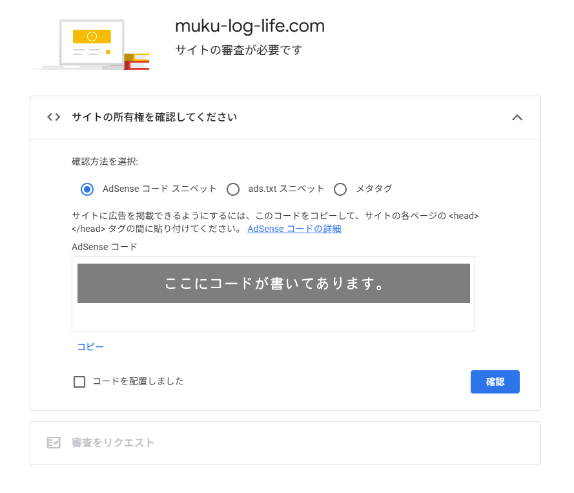Click the review request checklist icon
This screenshot has height=493, width=574.
[54, 443]
